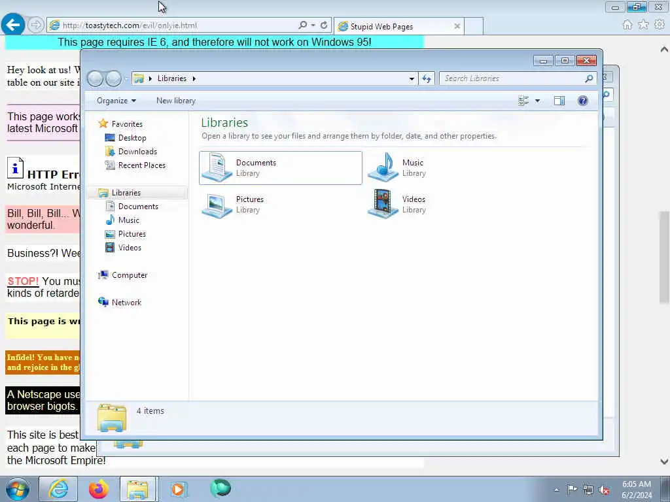Open IE Tools gear menu

coord(660,25)
